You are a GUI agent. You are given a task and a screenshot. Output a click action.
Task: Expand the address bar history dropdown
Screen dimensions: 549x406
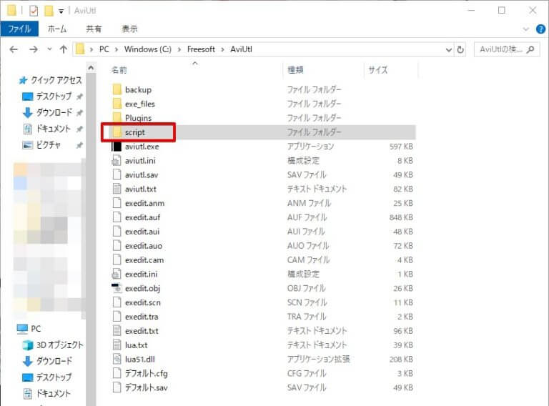(448, 49)
